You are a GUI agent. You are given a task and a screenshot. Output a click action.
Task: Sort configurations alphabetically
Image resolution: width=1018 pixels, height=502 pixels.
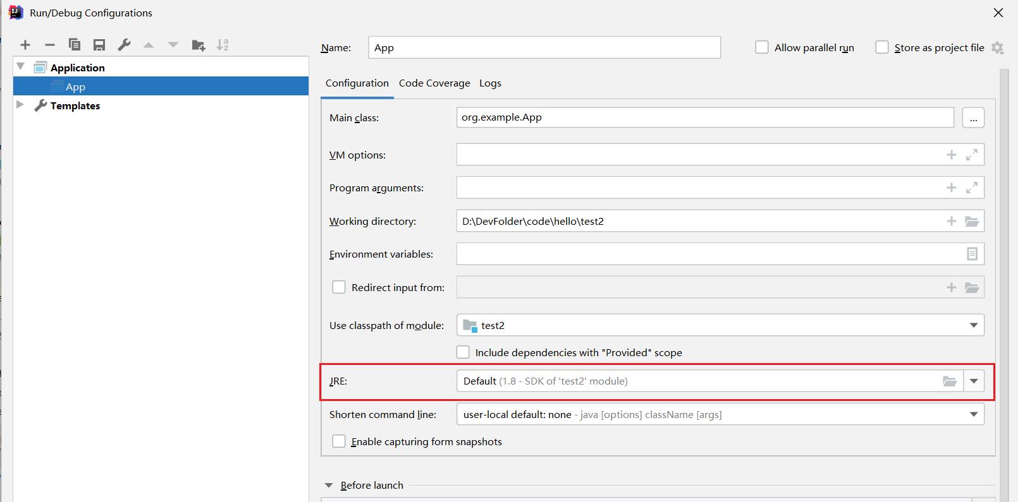pyautogui.click(x=223, y=45)
